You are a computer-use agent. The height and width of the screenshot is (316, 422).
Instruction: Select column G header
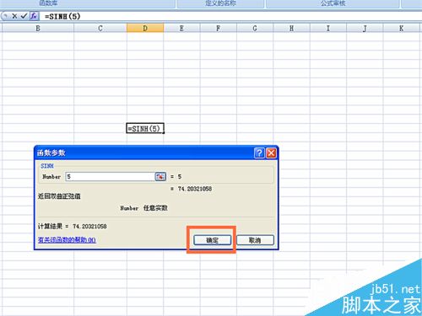255,28
